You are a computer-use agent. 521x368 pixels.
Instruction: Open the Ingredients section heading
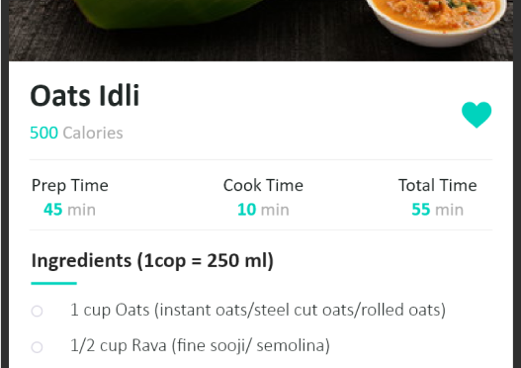click(x=152, y=260)
